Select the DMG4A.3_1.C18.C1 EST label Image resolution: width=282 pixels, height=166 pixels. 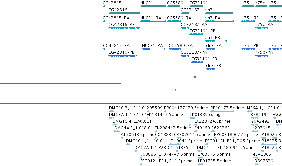coord(134,128)
